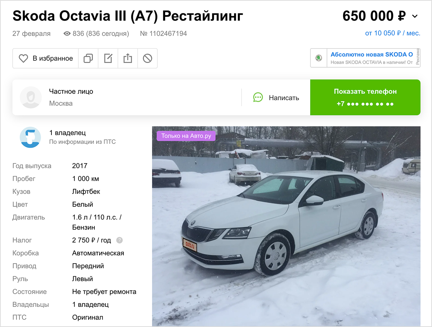Click the green chat bubble icon
Image resolution: width=432 pixels, height=327 pixels.
258,97
